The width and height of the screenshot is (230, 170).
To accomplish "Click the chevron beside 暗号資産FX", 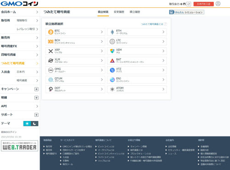I will (x=37, y=46).
